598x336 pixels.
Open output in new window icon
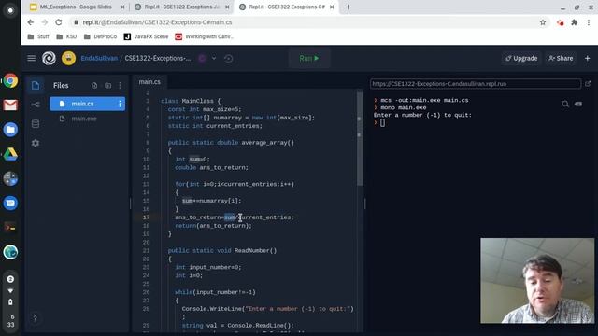click(x=588, y=83)
